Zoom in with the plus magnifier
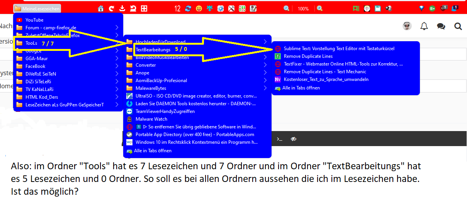 coord(320,8)
